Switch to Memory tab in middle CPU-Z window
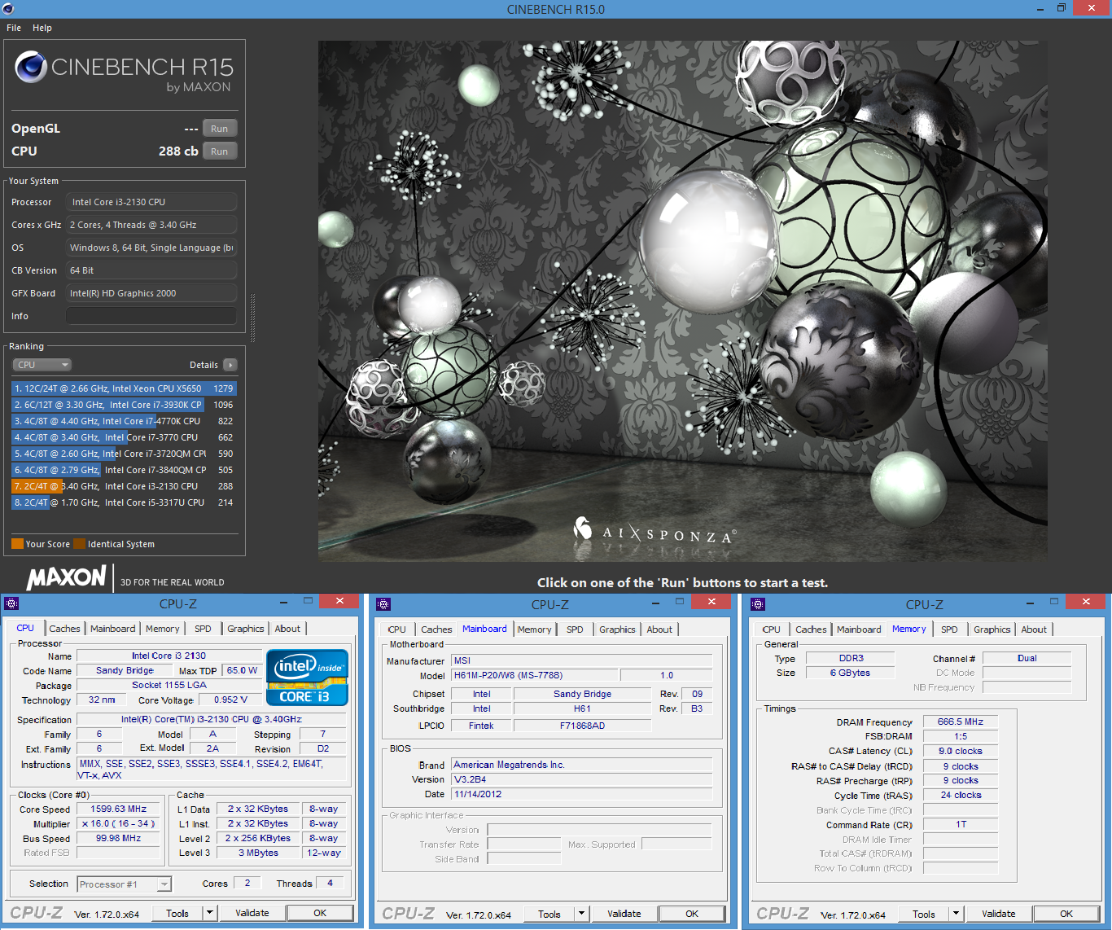 535,630
